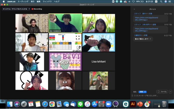This screenshot has height=109, width=174.
Task: Select SEIJI SAWADA's video tile
Action: point(65,23)
